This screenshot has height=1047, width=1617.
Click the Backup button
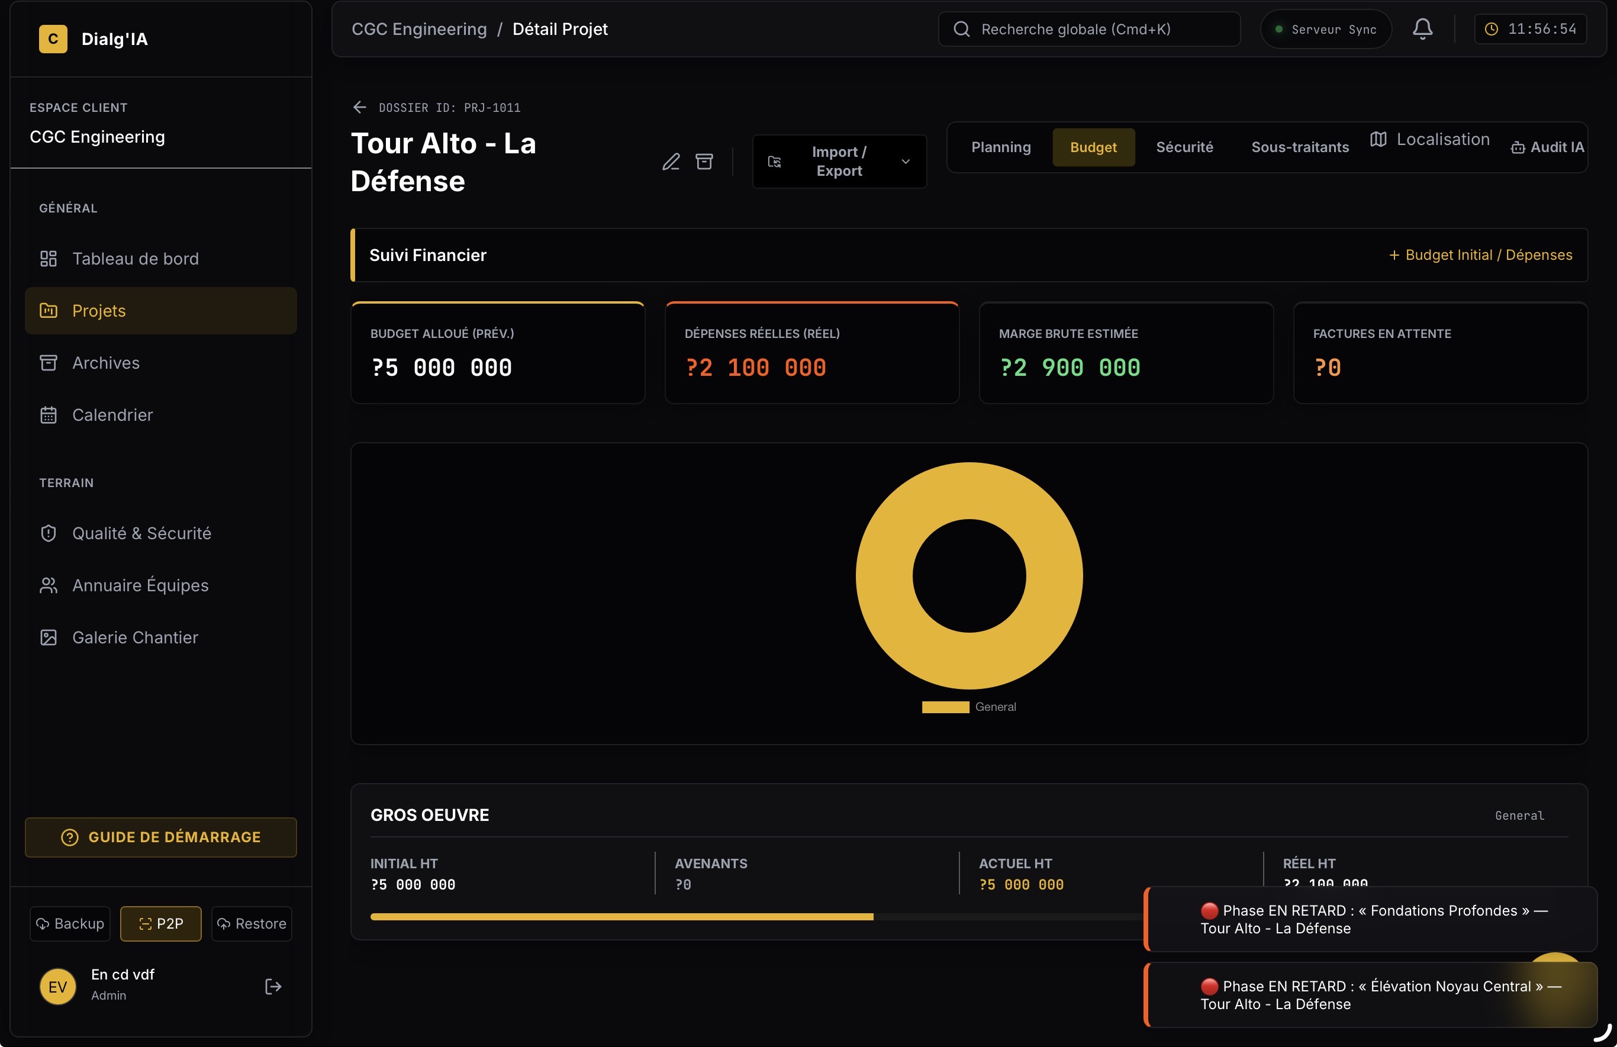[x=70, y=923]
